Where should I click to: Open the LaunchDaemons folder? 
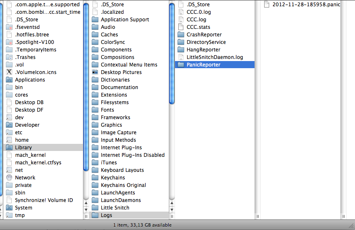(x=129, y=200)
